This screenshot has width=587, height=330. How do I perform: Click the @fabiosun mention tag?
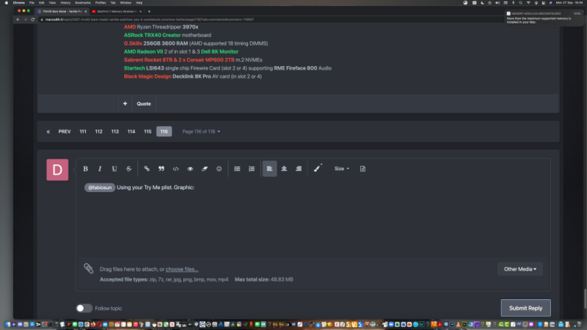pyautogui.click(x=100, y=188)
